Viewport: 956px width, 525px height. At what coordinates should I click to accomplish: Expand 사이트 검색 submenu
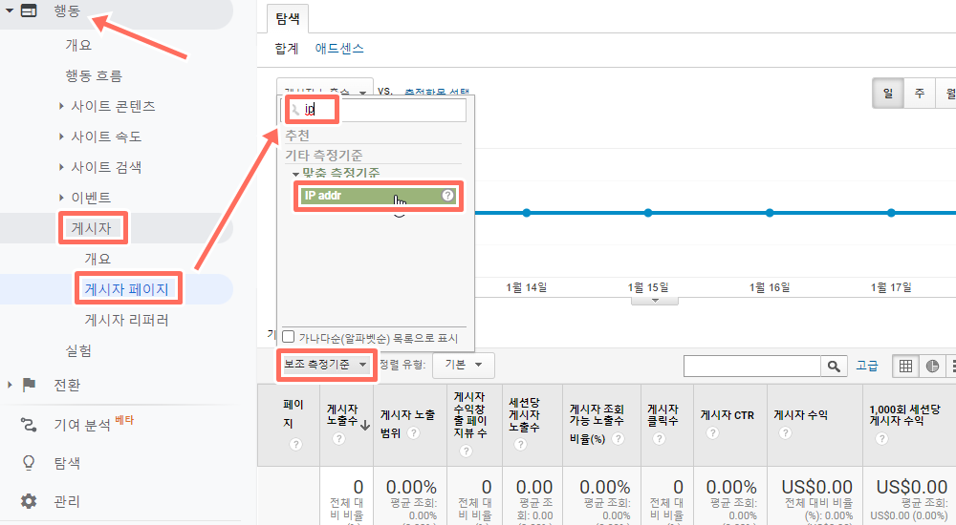(61, 167)
